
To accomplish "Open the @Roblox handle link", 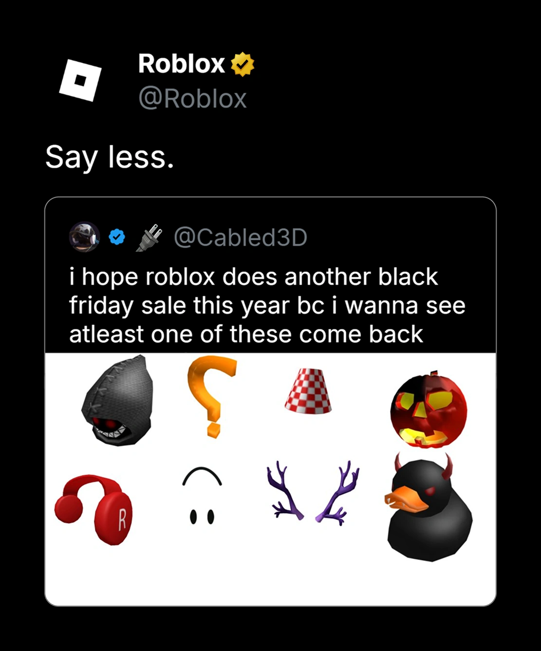I will pyautogui.click(x=192, y=99).
